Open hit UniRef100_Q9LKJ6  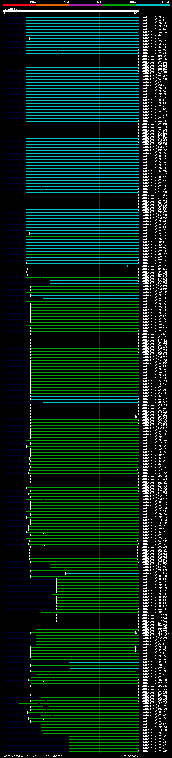click(x=154, y=17)
